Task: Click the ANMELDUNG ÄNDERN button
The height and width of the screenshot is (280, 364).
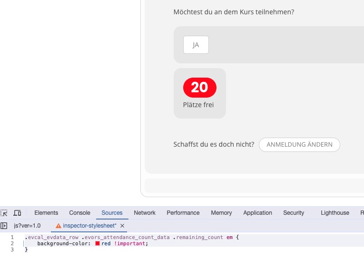Action: click(x=299, y=145)
